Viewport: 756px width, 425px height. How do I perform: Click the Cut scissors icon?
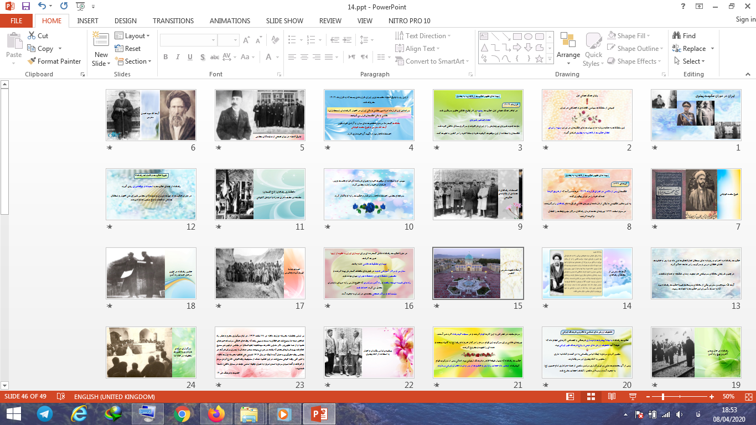(x=32, y=36)
